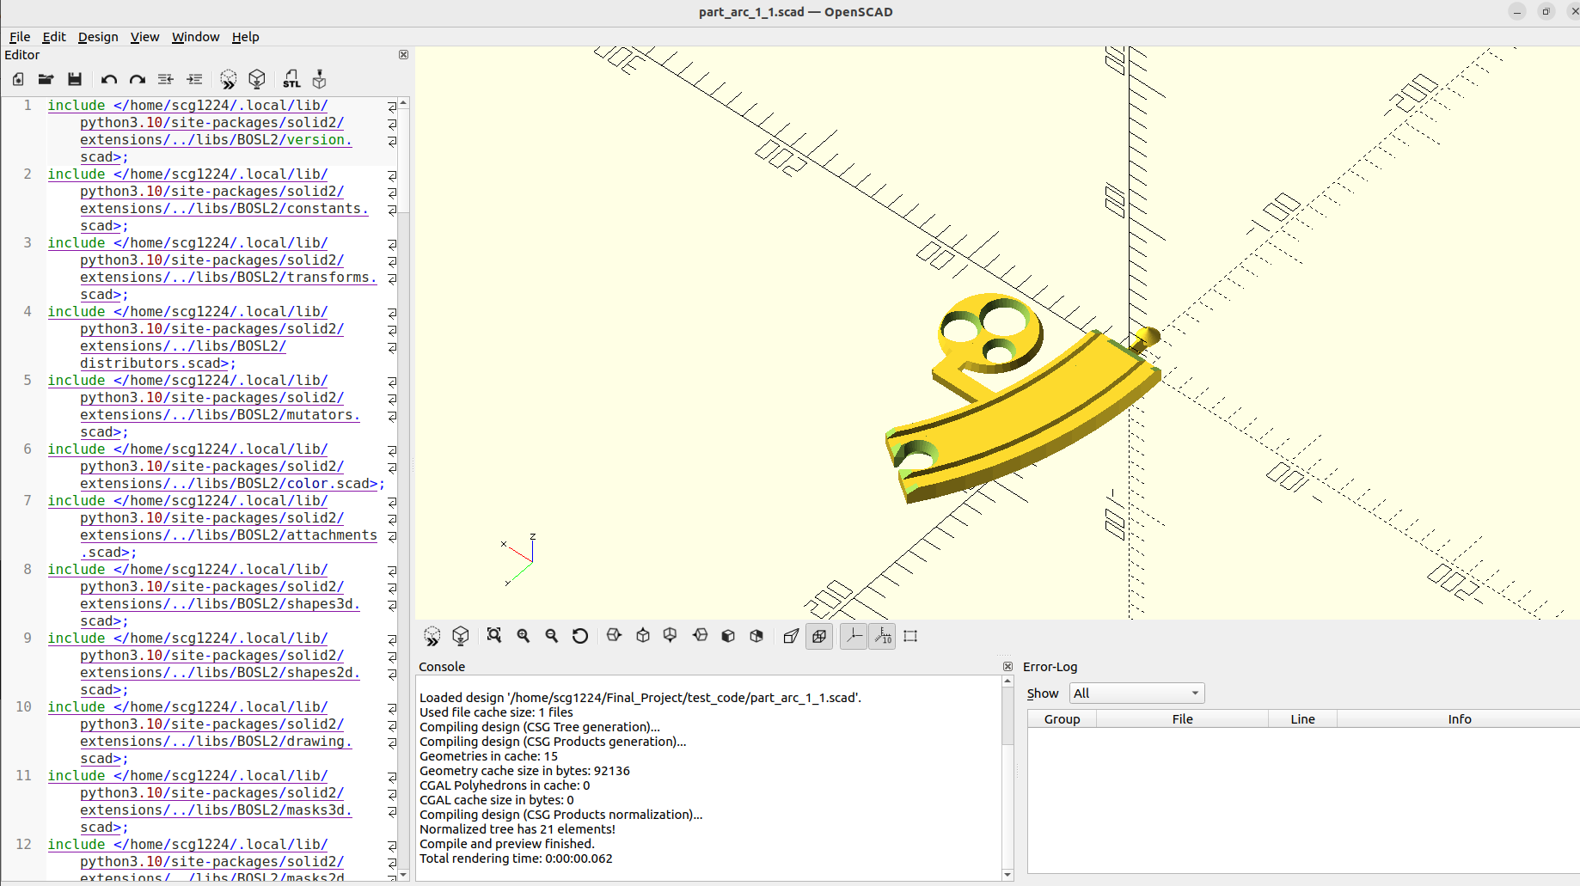Render the design from the editor toolbar

(257, 79)
